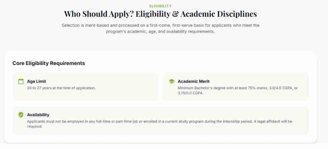The image size is (328, 149).
Task: Click the "3.75/5.0 CGPA." text
Action: (x=191, y=93)
